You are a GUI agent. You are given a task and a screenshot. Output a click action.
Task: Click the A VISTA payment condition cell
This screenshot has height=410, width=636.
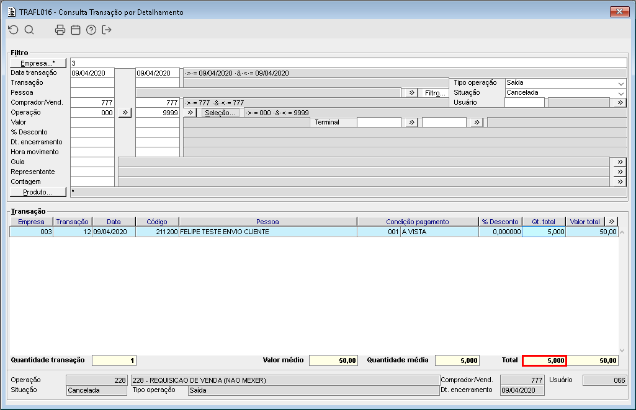[x=439, y=232]
